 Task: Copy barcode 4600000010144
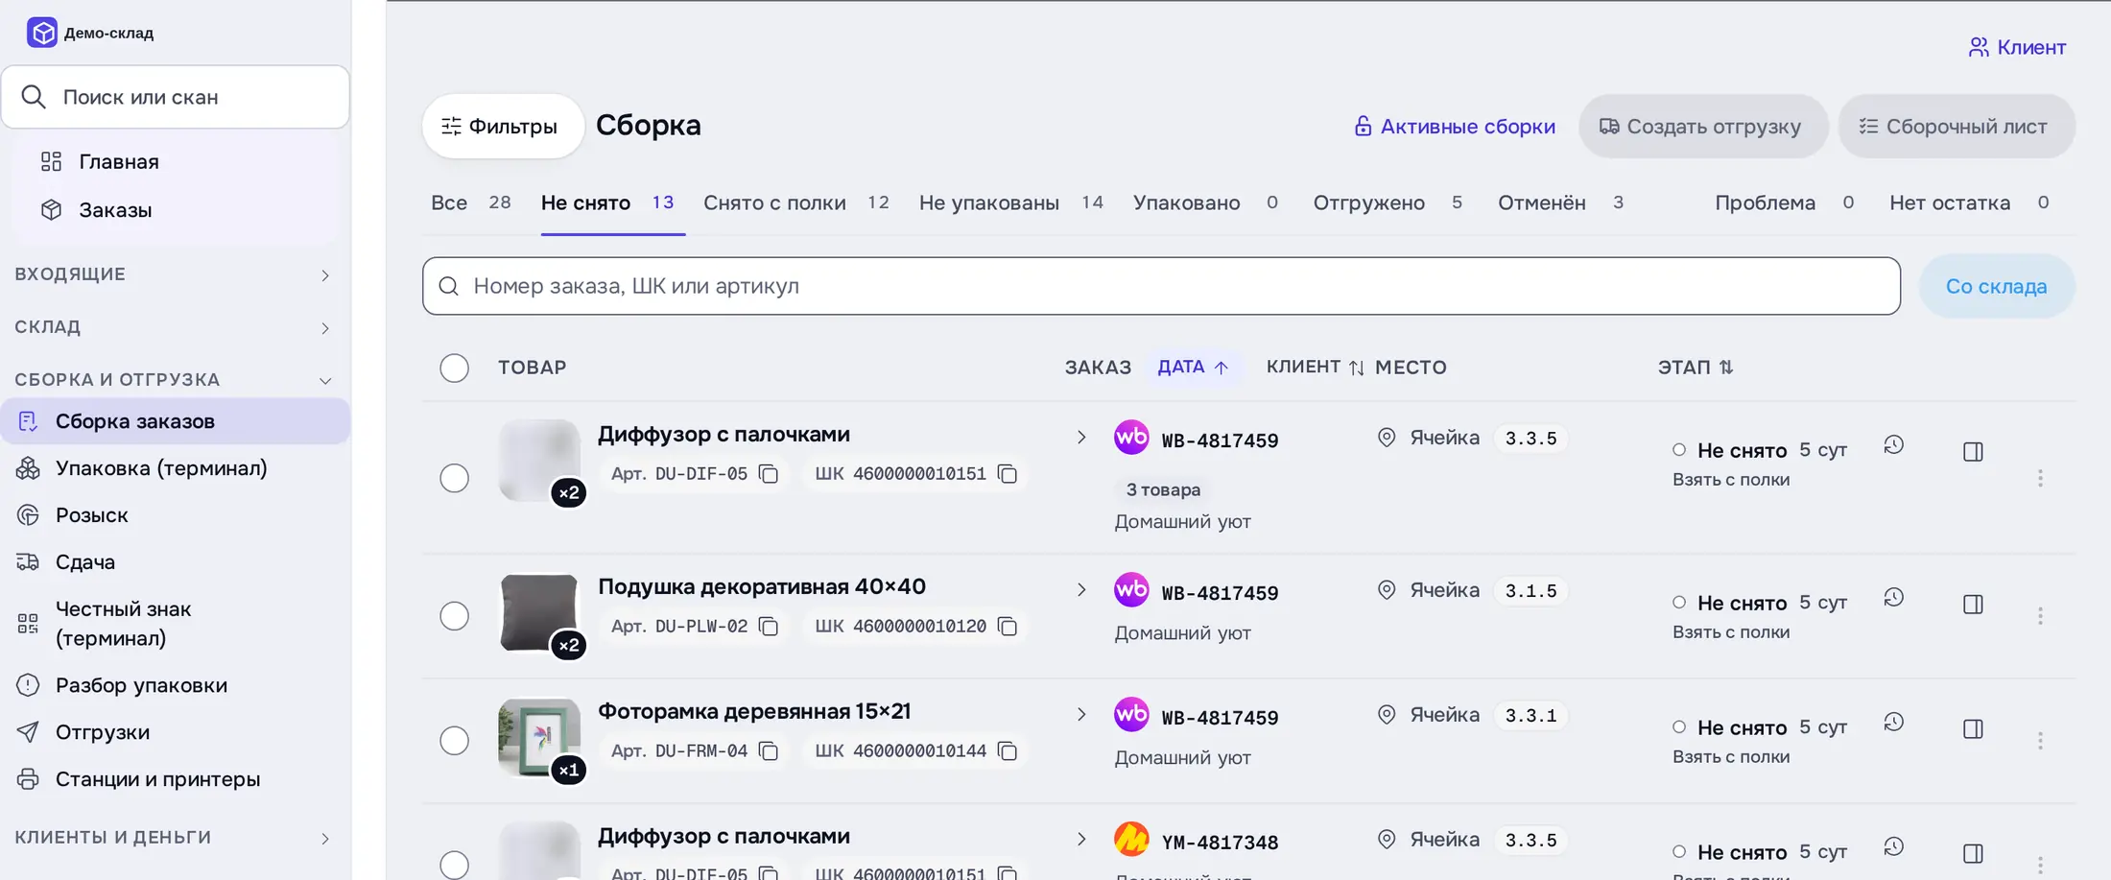point(1008,751)
